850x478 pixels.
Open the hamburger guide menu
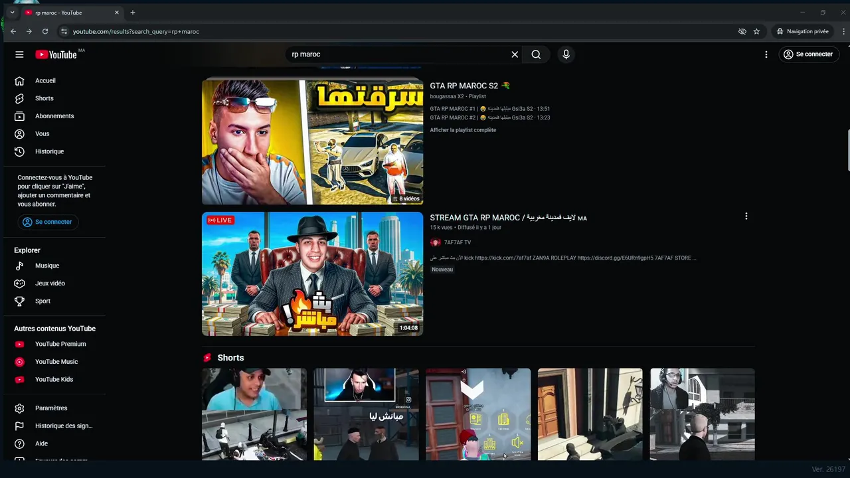(19, 54)
